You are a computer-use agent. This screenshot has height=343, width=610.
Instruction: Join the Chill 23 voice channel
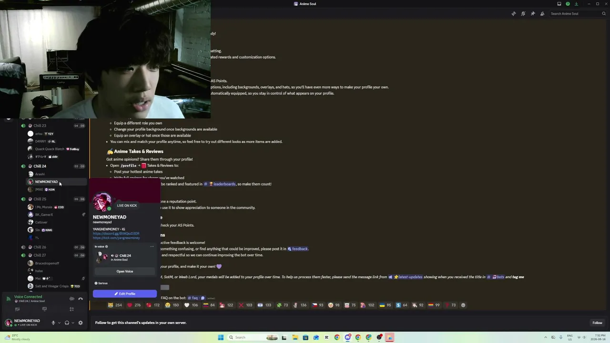pyautogui.click(x=40, y=126)
